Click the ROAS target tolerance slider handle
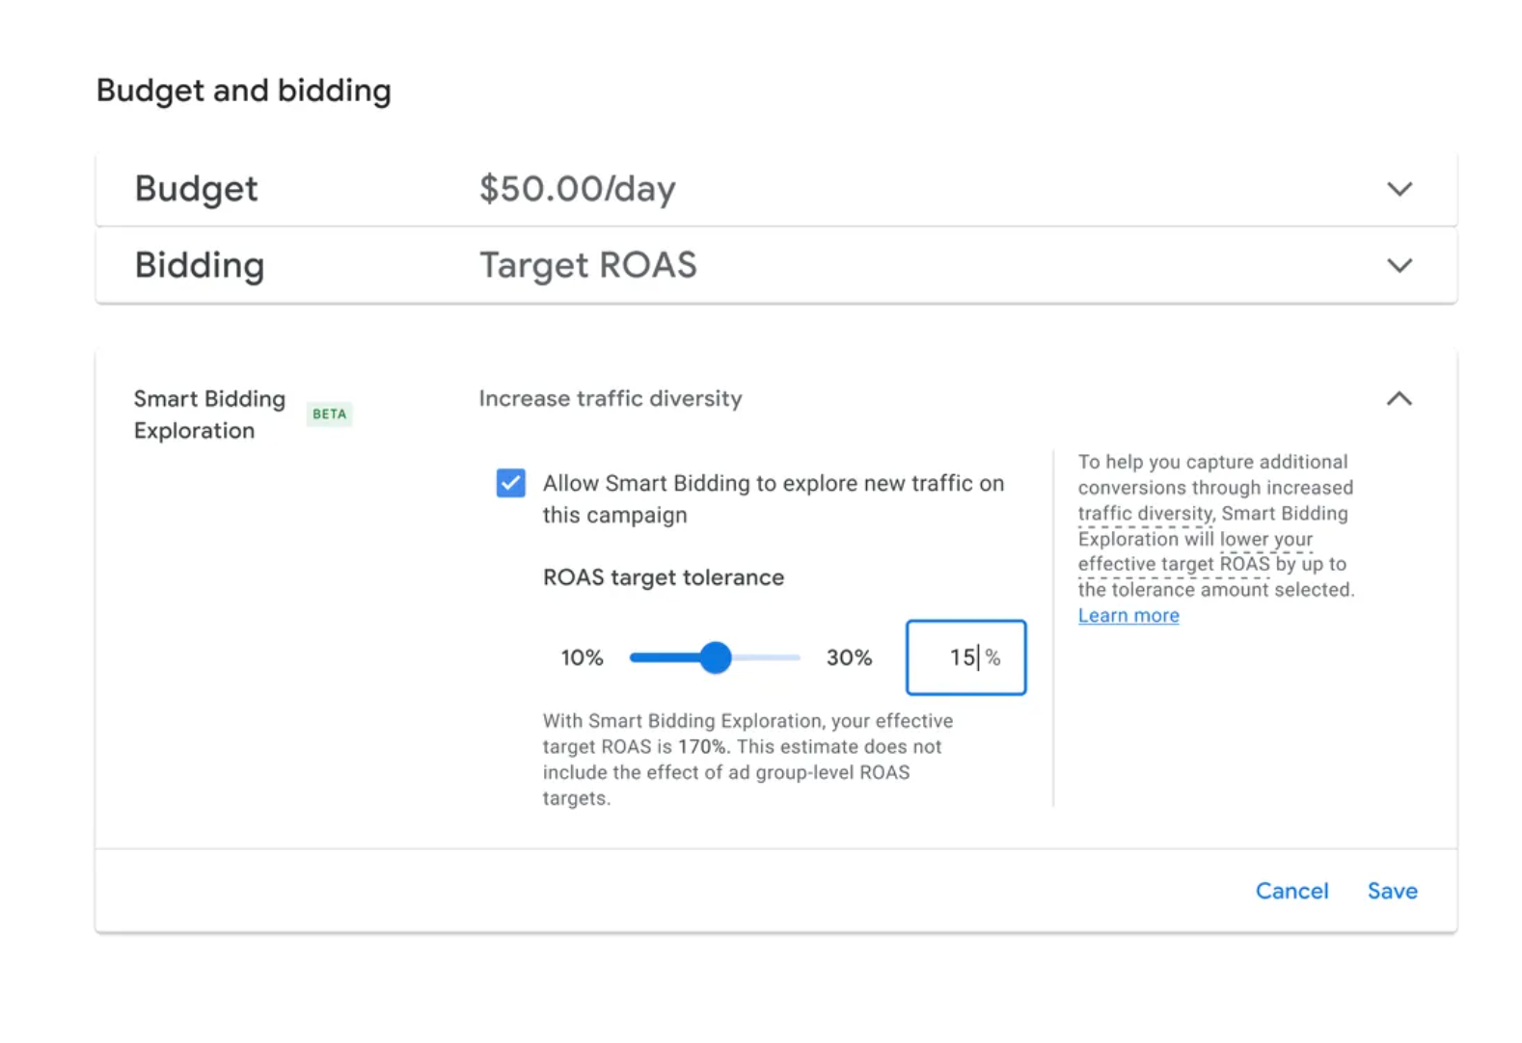Viewport: 1522px width, 1043px height. [x=716, y=657]
